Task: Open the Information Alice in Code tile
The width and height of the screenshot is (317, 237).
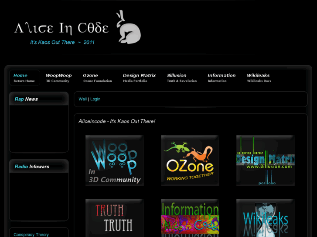Action: pos(190,218)
